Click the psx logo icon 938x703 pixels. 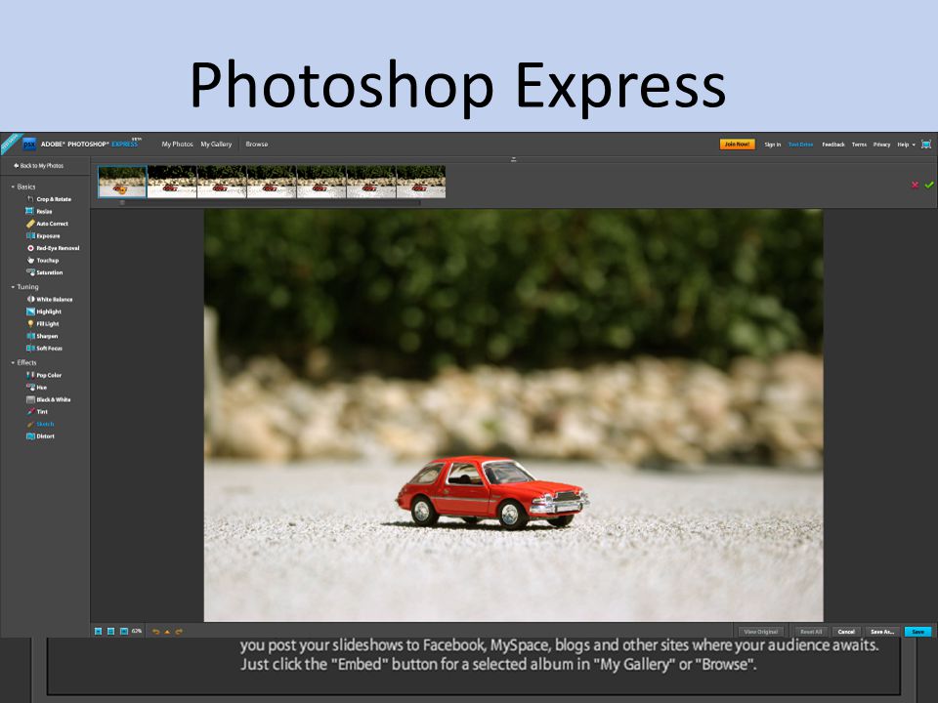[28, 145]
